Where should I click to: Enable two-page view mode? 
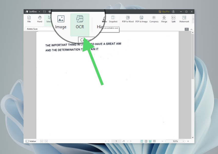(x=146, y=141)
